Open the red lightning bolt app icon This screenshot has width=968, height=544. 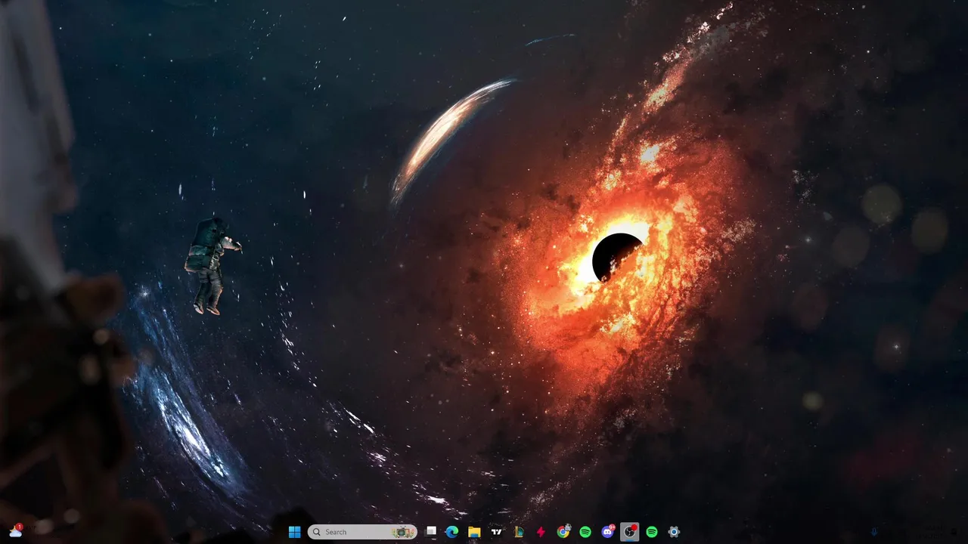[541, 532]
